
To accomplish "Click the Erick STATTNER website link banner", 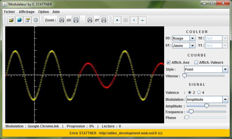I will coord(116,133).
